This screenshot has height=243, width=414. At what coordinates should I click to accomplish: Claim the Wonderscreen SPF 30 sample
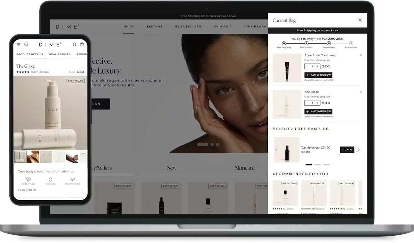347,149
